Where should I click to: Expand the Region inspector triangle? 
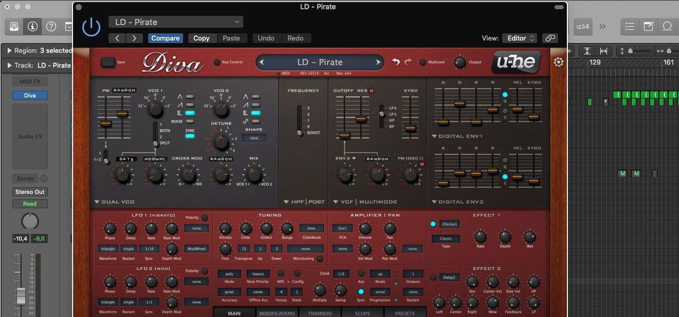point(9,50)
